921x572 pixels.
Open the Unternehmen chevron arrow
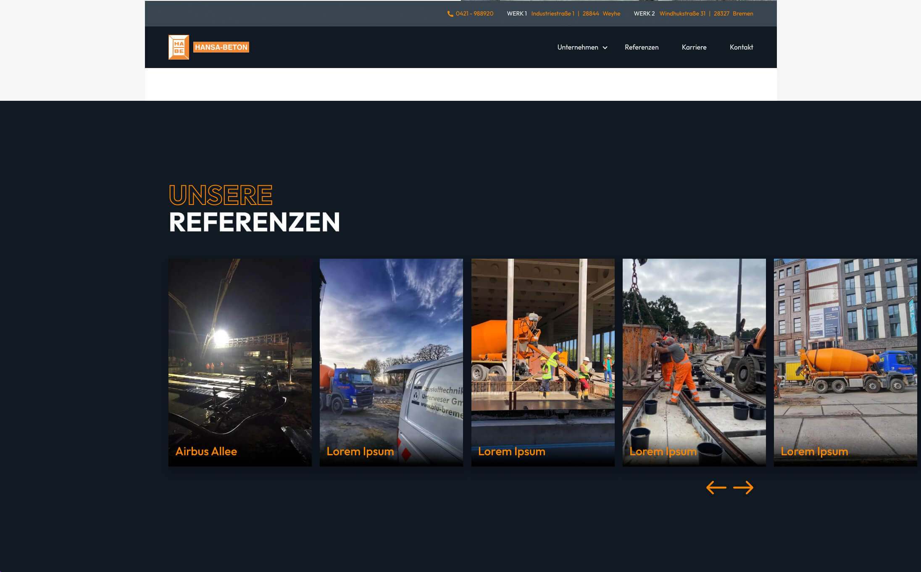point(605,48)
